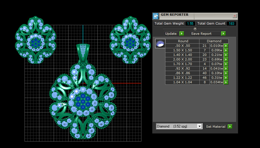The width and height of the screenshot is (260, 148).
Task: Click the Gem Reporter panel icon
Action: [156, 16]
